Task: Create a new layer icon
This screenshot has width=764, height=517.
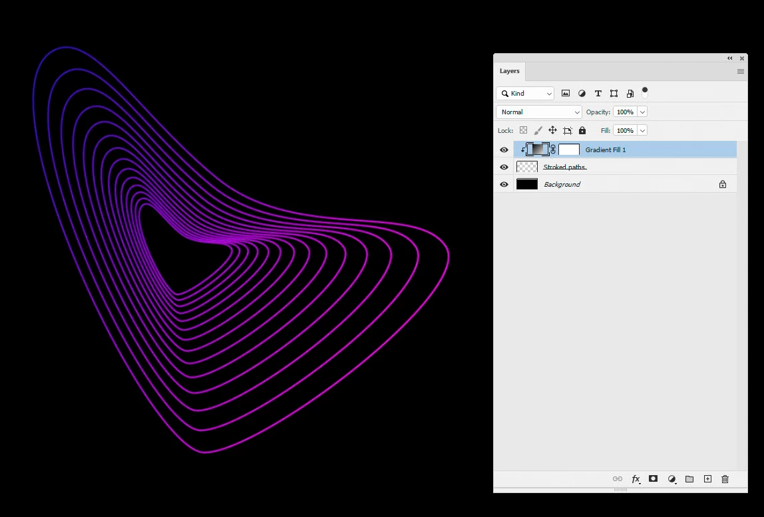Action: coord(707,479)
